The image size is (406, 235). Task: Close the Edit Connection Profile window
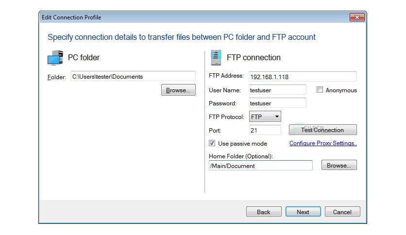click(x=357, y=17)
